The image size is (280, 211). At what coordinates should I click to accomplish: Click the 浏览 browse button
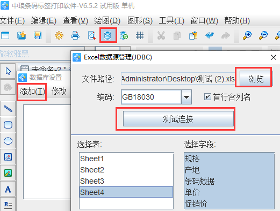pyautogui.click(x=256, y=79)
